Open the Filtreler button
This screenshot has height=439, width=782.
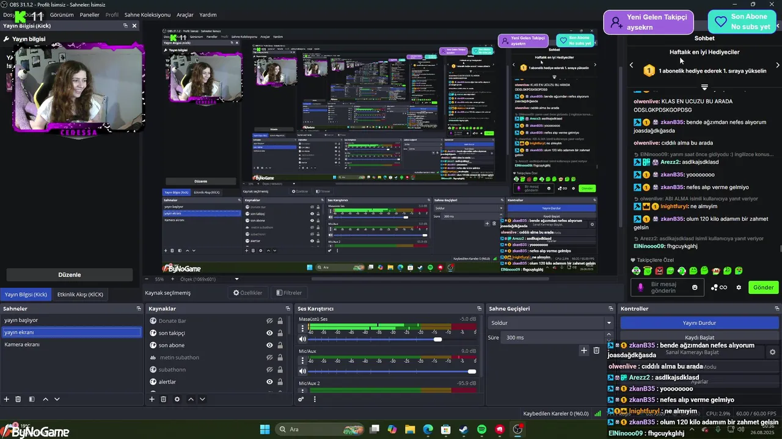[289, 293]
